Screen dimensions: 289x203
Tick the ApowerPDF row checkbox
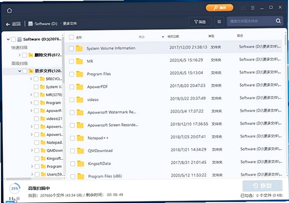72,87
